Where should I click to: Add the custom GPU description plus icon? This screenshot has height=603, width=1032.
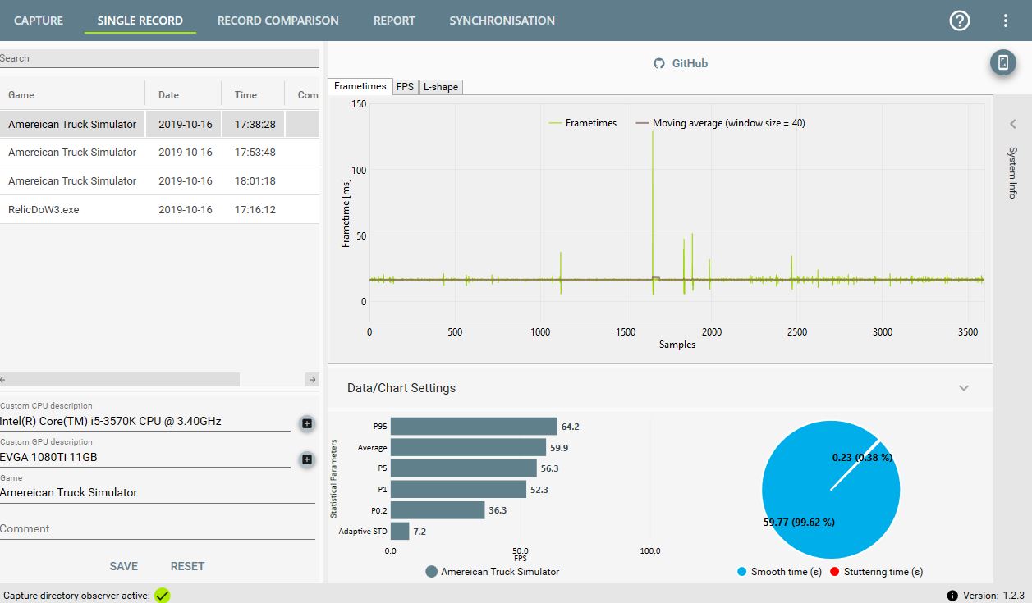point(307,459)
